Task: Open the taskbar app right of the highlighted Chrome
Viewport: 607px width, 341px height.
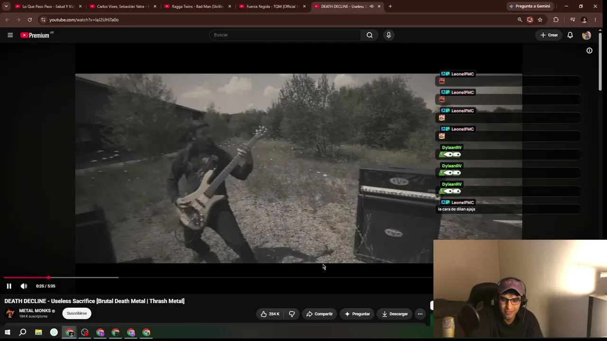Action: [x=85, y=332]
